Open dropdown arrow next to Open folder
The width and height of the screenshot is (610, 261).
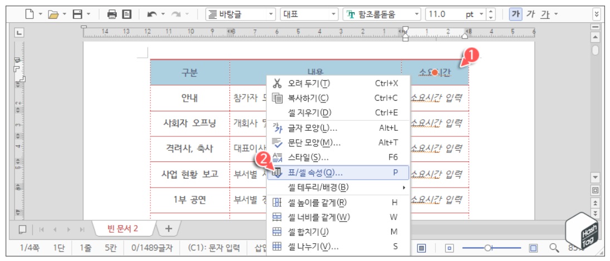click(64, 14)
